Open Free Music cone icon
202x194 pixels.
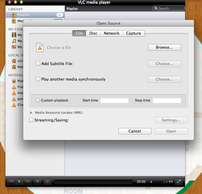(x=14, y=87)
